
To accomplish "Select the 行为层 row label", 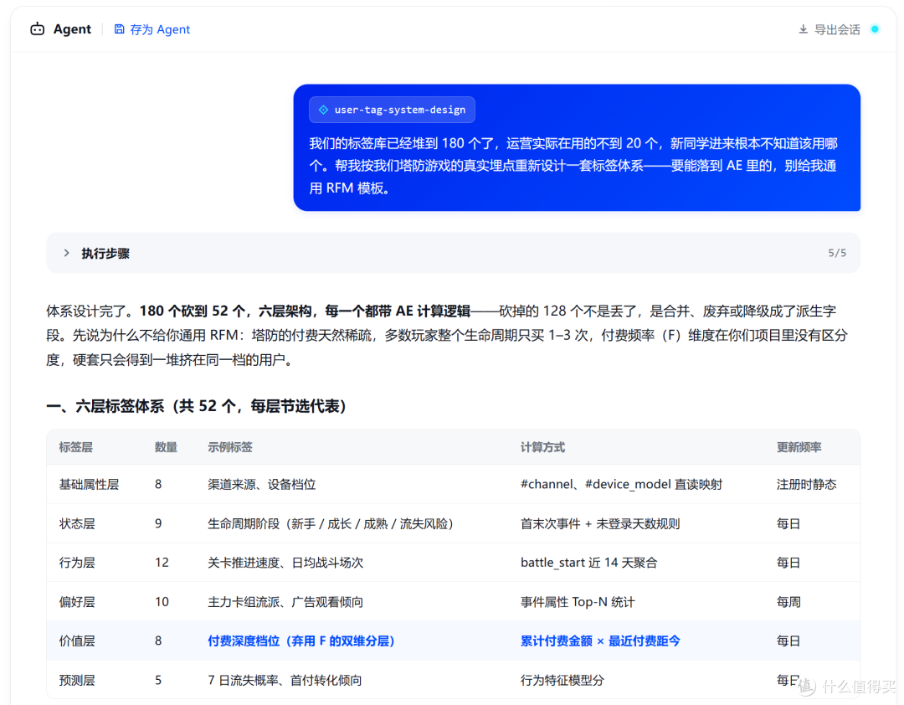I will point(77,563).
